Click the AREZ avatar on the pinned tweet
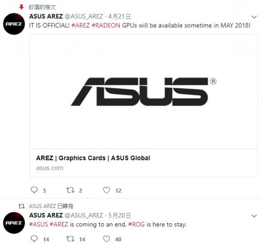 (14, 24)
